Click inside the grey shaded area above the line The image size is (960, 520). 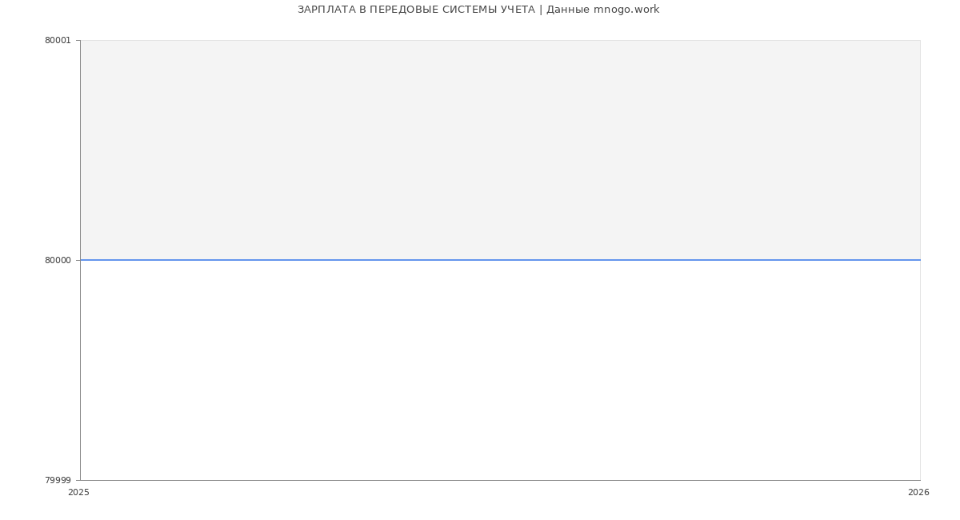tap(500, 150)
